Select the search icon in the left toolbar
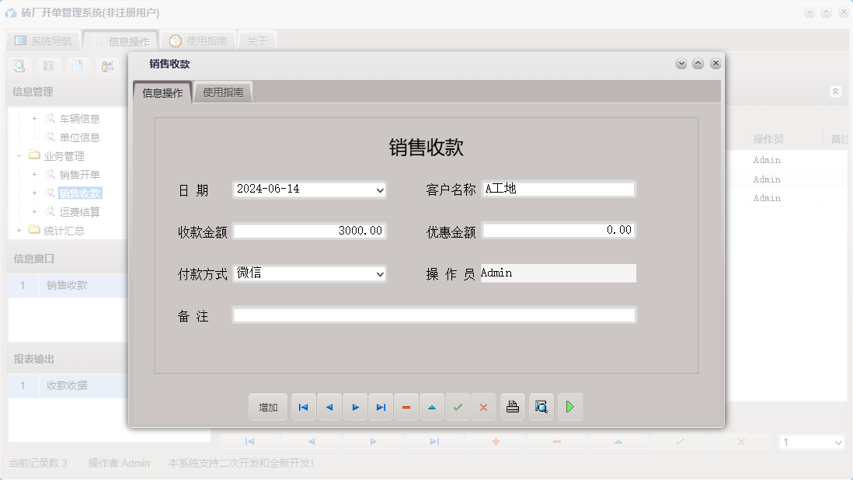This screenshot has height=480, width=853. point(17,66)
